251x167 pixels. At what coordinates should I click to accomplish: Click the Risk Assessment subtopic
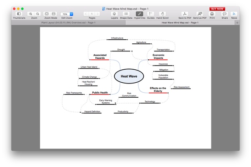pyautogui.click(x=181, y=87)
